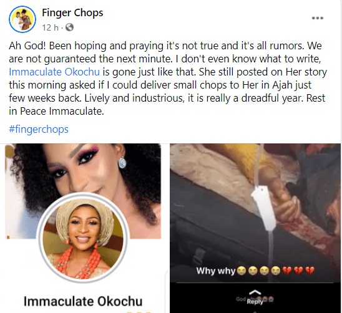This screenshot has width=342, height=313.
Task: Click the Why why caption text
Action: [216, 271]
